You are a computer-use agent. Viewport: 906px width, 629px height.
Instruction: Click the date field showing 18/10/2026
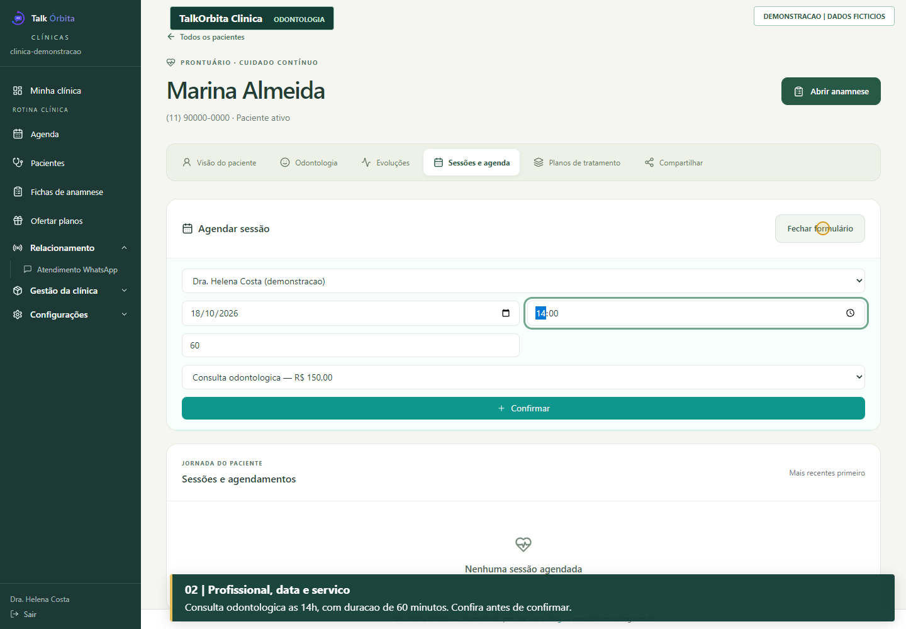(350, 313)
